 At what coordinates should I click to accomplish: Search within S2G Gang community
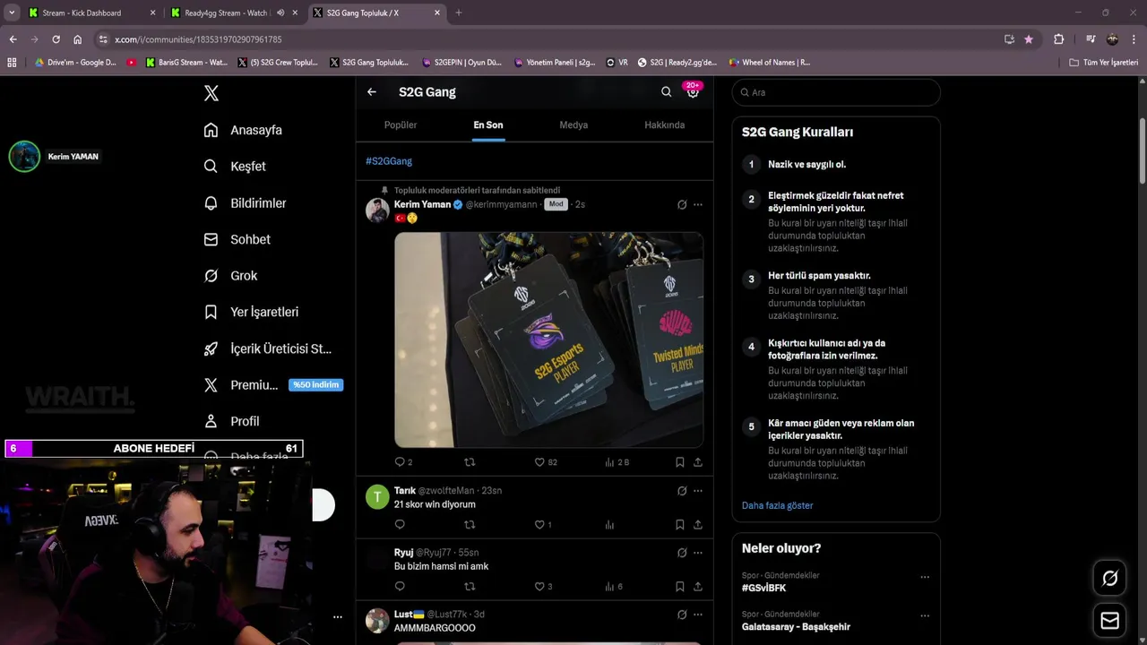pos(666,92)
